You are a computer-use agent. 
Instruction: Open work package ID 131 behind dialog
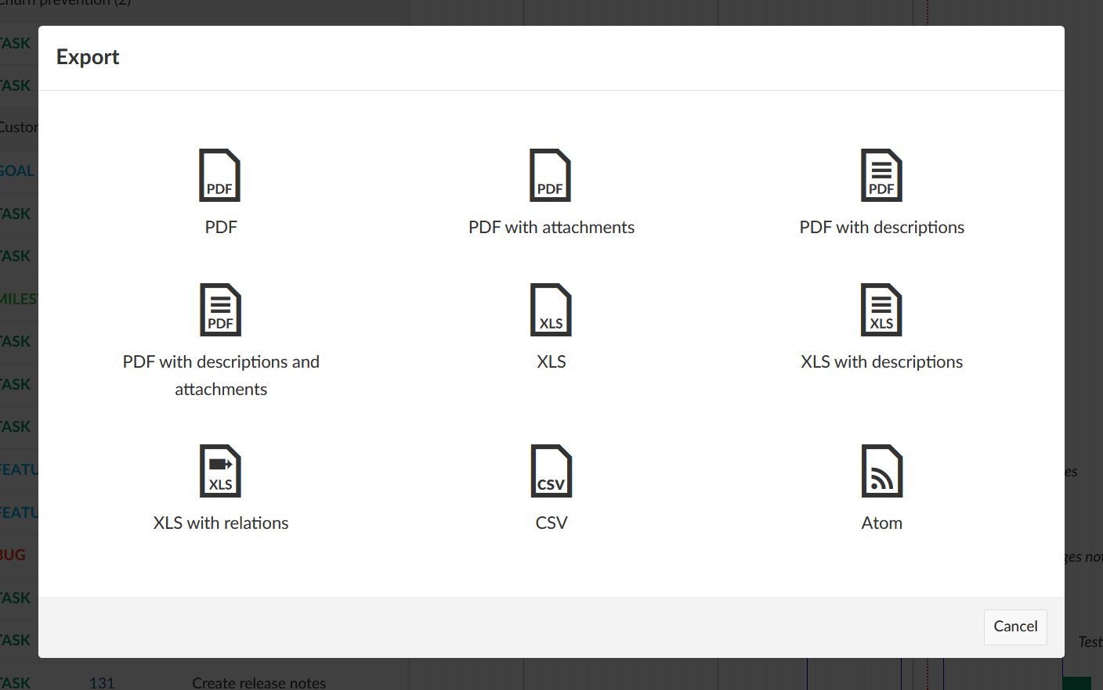click(102, 682)
